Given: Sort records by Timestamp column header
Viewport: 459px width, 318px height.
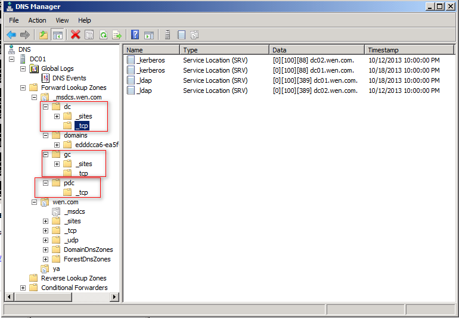Looking at the screenshot, I should click(x=410, y=50).
